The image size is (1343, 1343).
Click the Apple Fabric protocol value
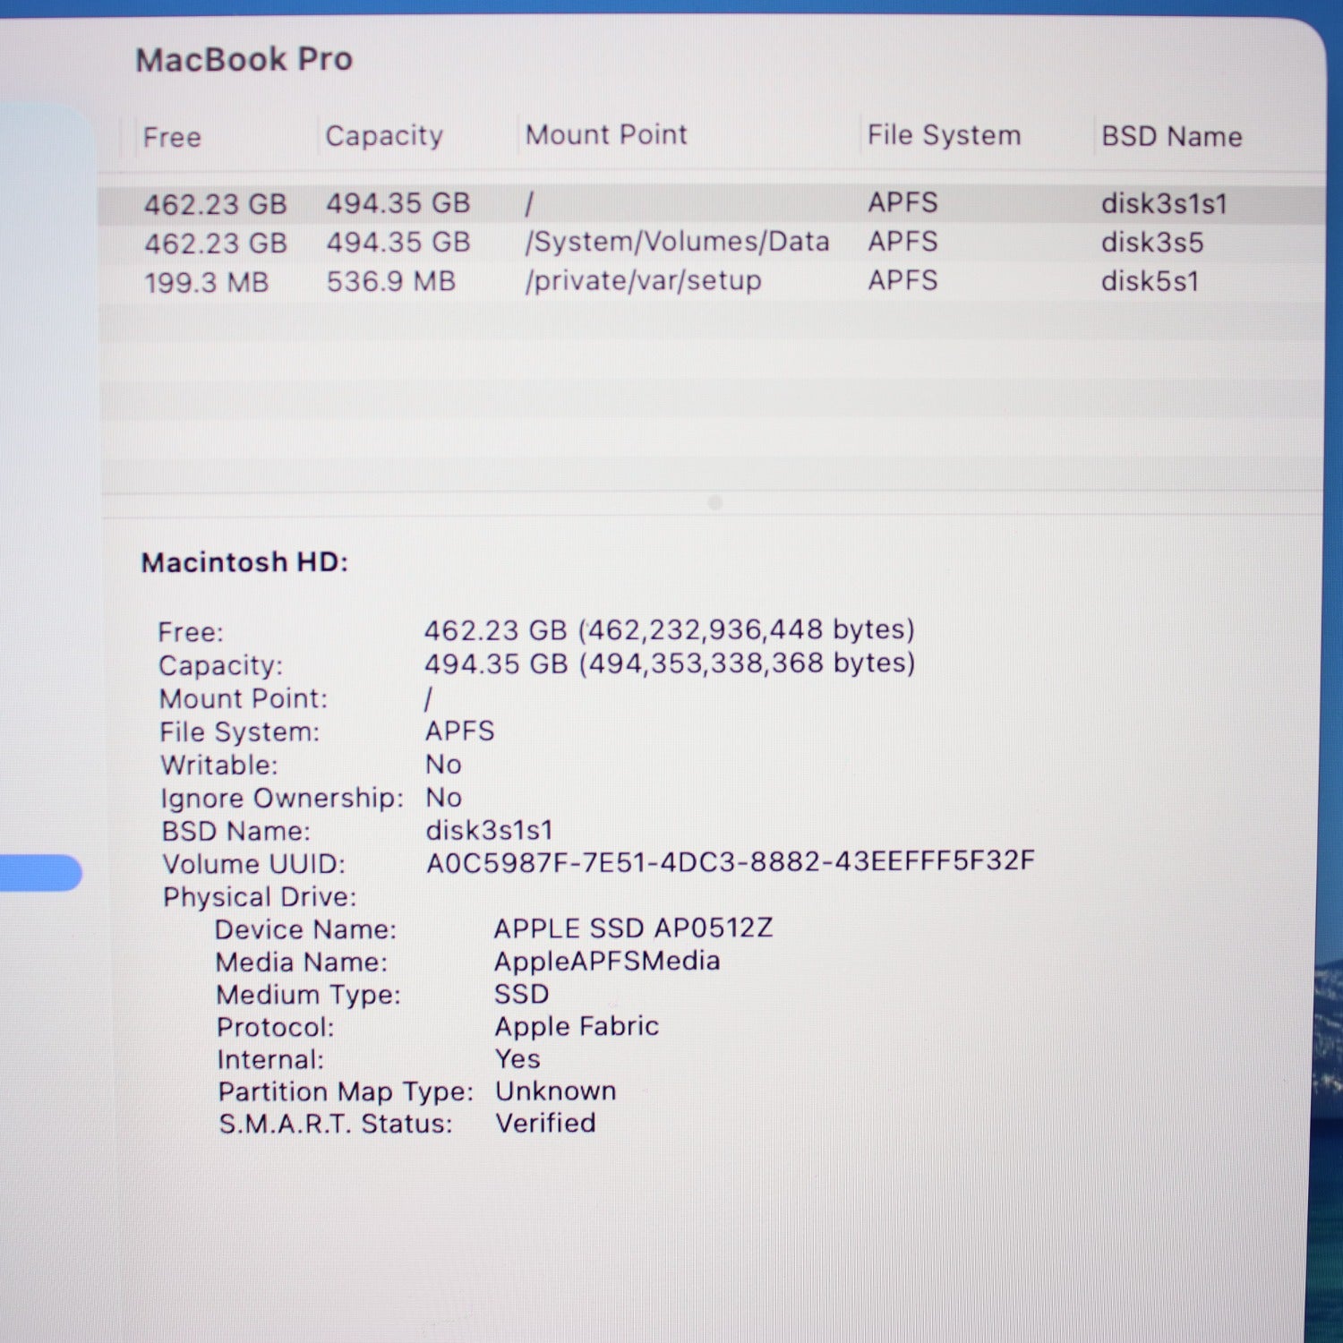[x=577, y=1026]
